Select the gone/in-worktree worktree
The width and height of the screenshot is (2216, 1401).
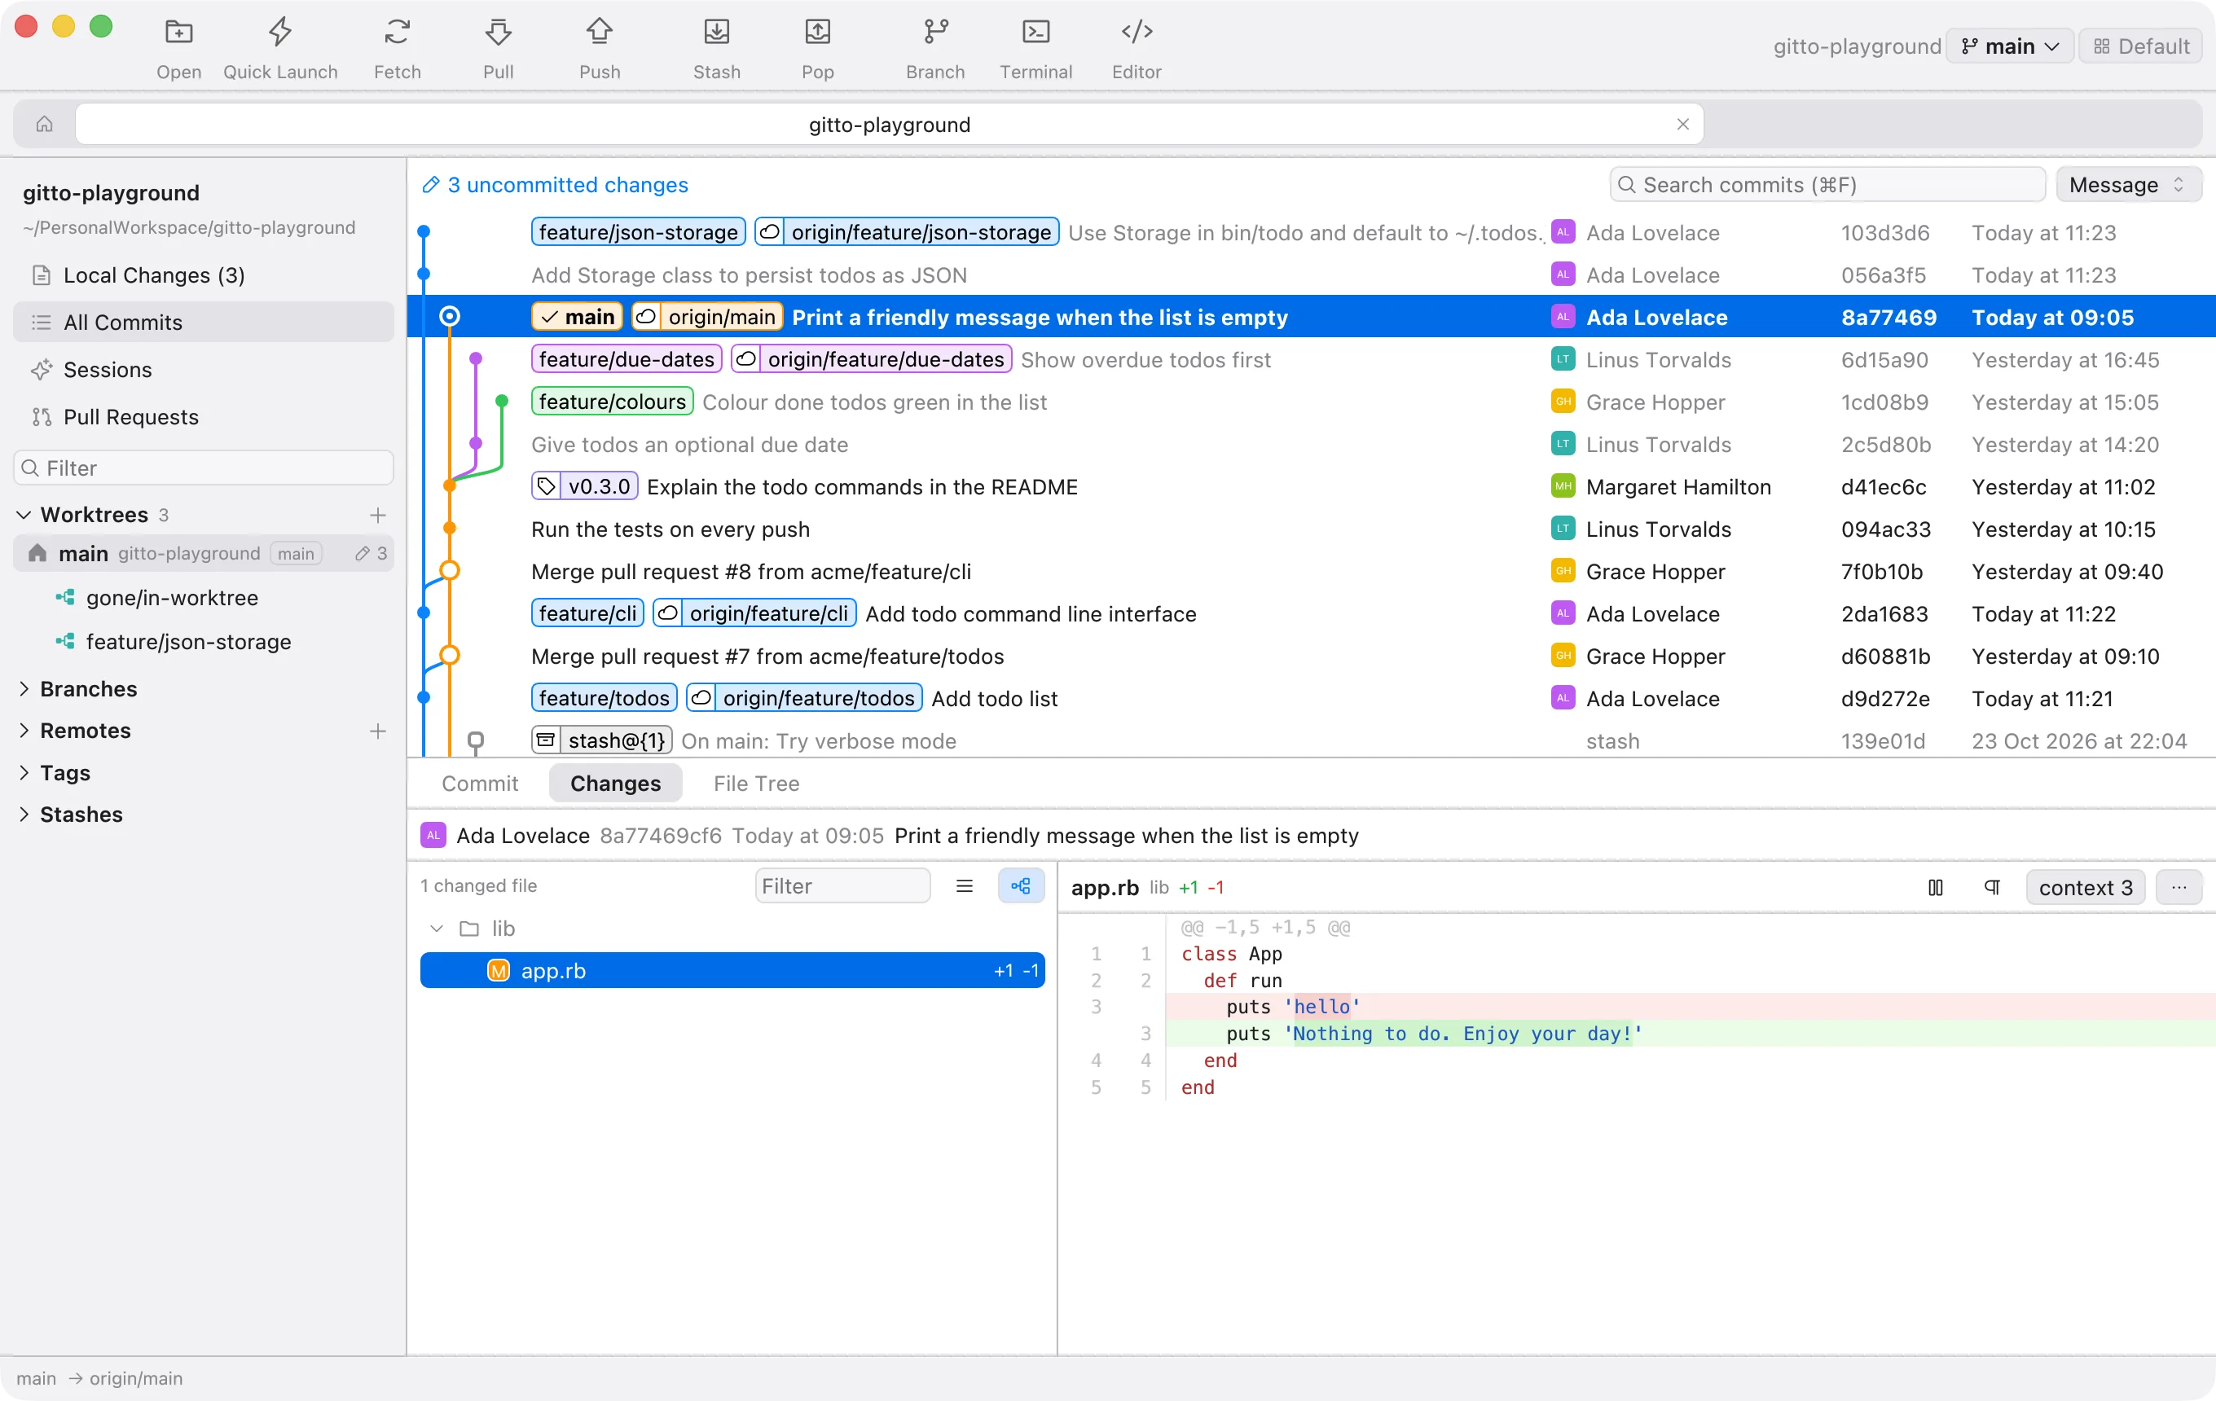click(204, 598)
